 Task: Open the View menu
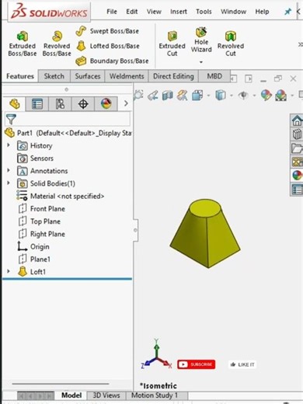154,12
